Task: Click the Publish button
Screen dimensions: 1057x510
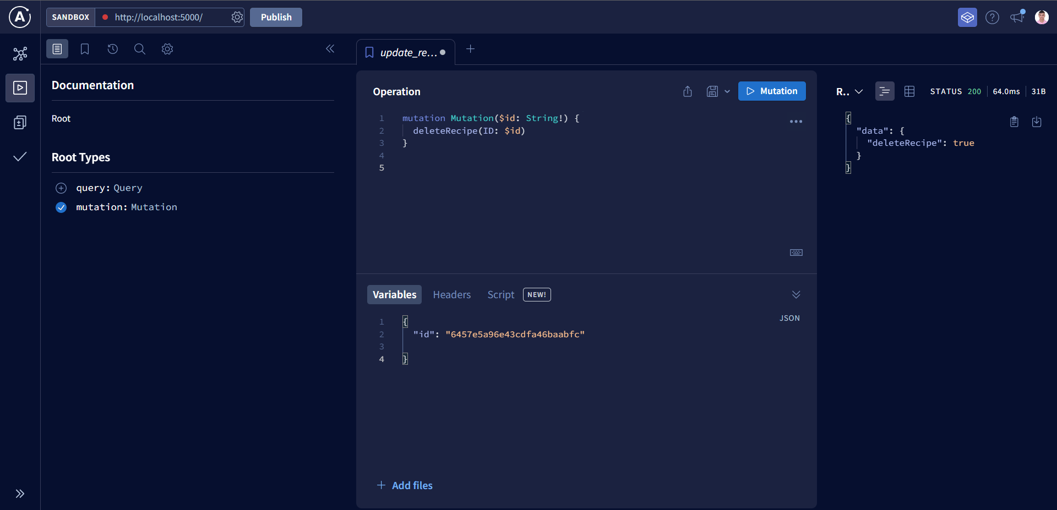Action: pos(276,17)
